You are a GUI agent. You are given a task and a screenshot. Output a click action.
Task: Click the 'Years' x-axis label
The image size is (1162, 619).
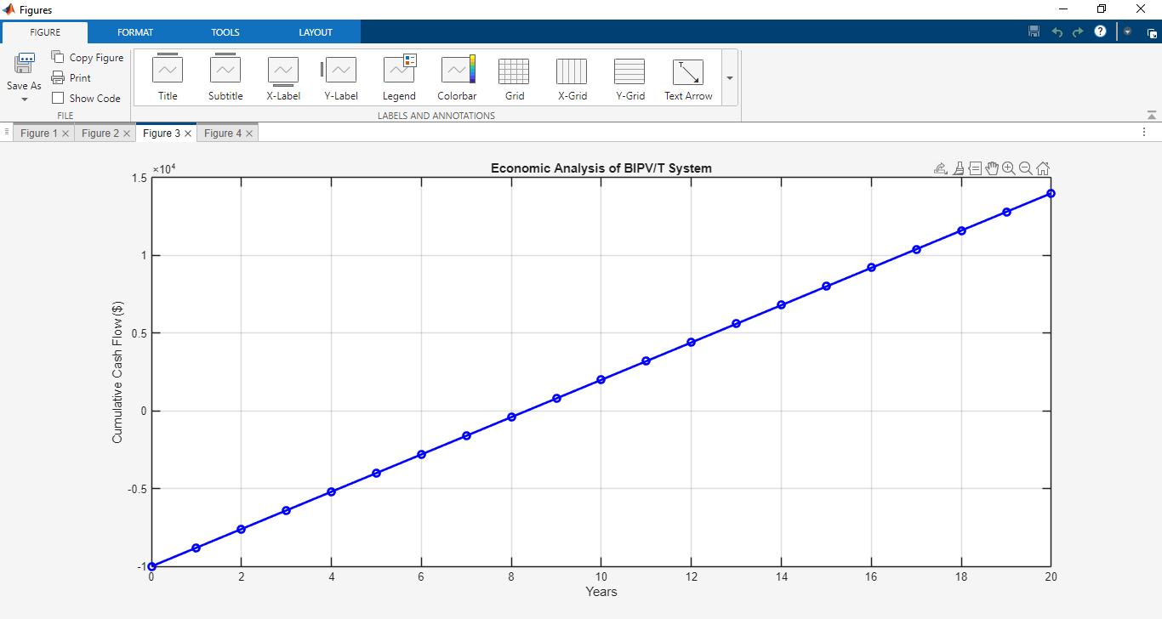(601, 592)
